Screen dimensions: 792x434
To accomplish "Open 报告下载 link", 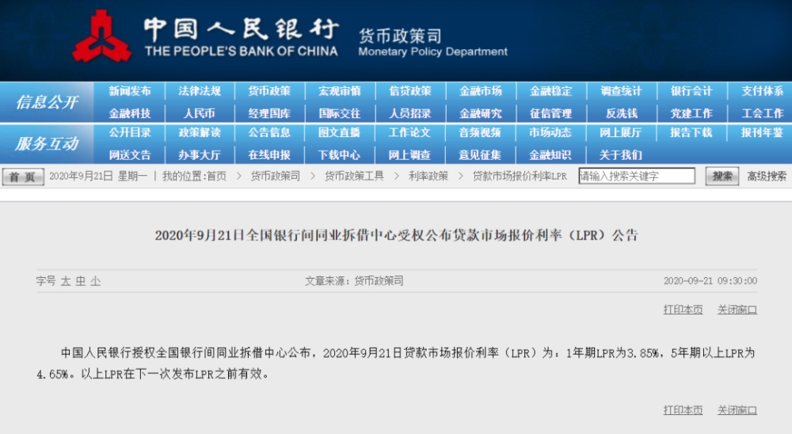I will [691, 132].
